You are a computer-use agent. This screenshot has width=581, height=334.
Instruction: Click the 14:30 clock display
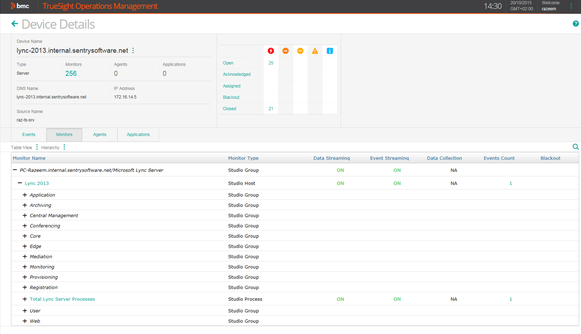pyautogui.click(x=493, y=6)
